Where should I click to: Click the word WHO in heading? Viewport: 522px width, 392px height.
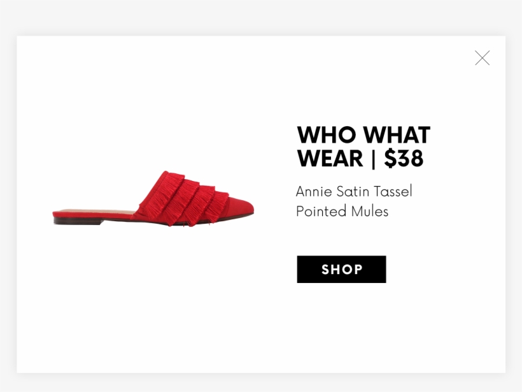[326, 135]
